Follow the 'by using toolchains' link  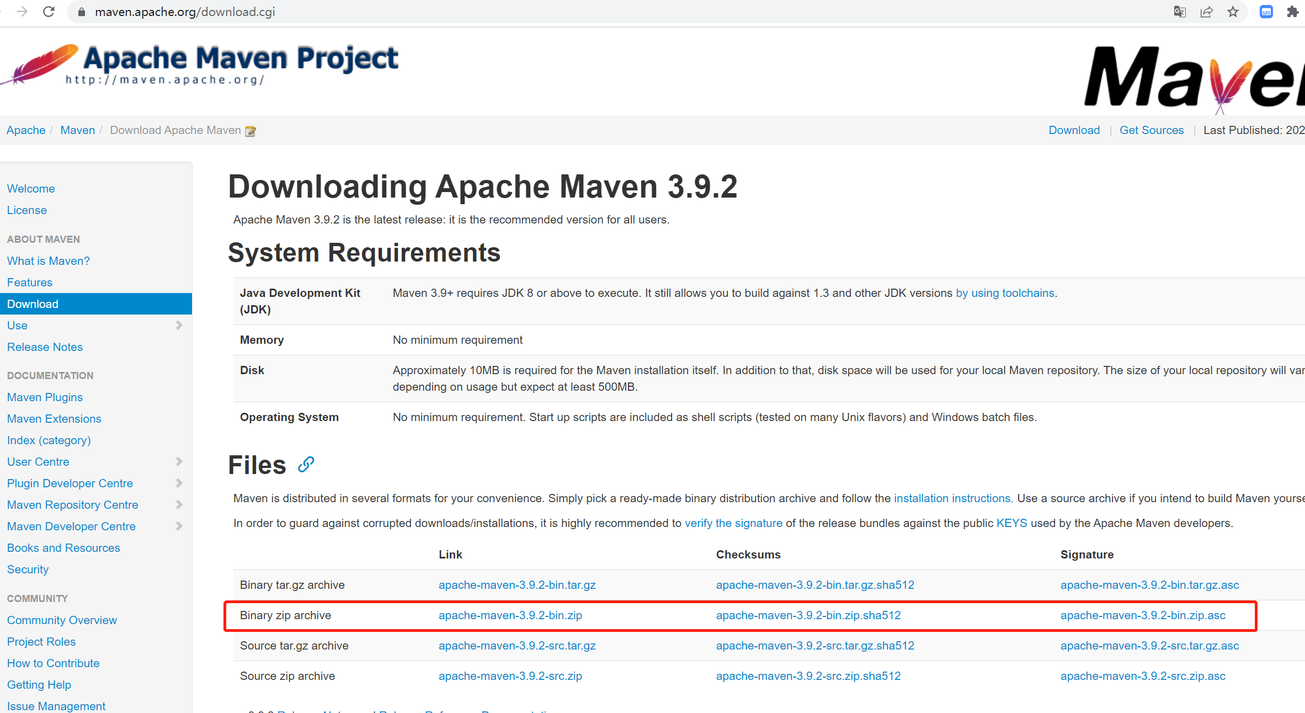1005,293
